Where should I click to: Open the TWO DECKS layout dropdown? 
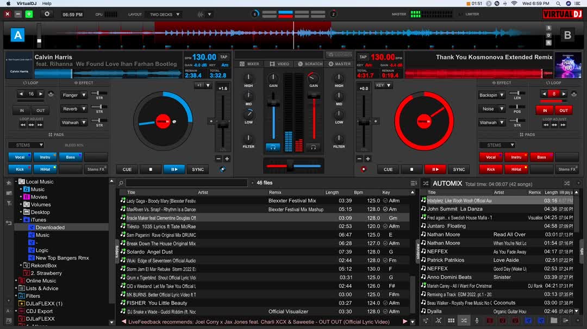pos(165,15)
